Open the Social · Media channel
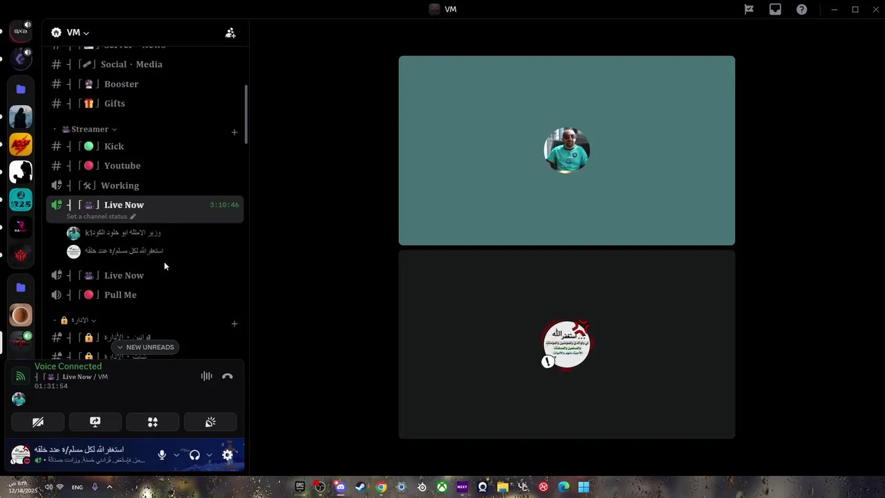The height and width of the screenshot is (498, 885). (x=145, y=64)
